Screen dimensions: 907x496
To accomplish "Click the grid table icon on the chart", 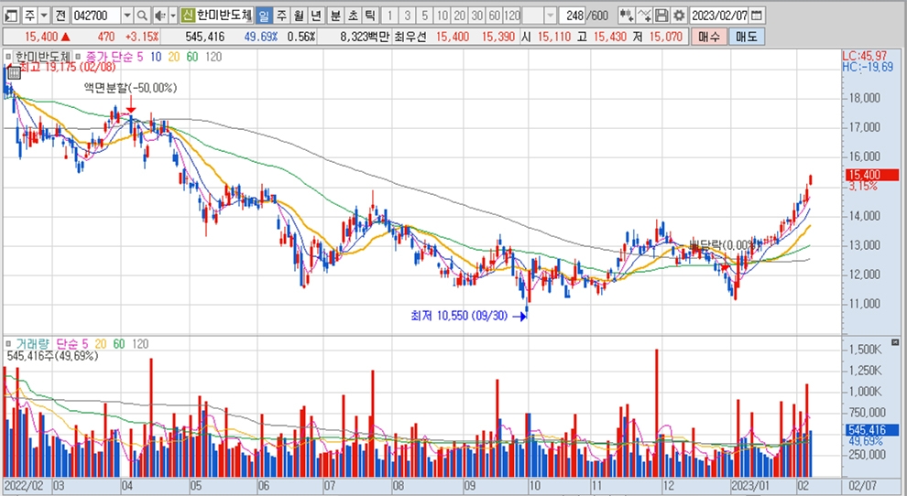I will [x=15, y=72].
